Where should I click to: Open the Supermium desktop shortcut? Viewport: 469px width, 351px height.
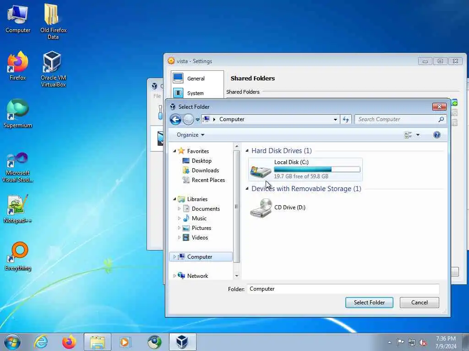tap(18, 114)
